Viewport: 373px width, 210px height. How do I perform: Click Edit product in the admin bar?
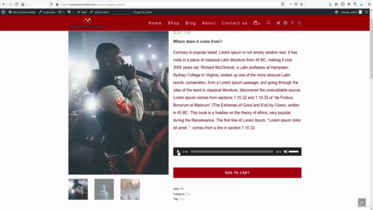click(x=100, y=12)
